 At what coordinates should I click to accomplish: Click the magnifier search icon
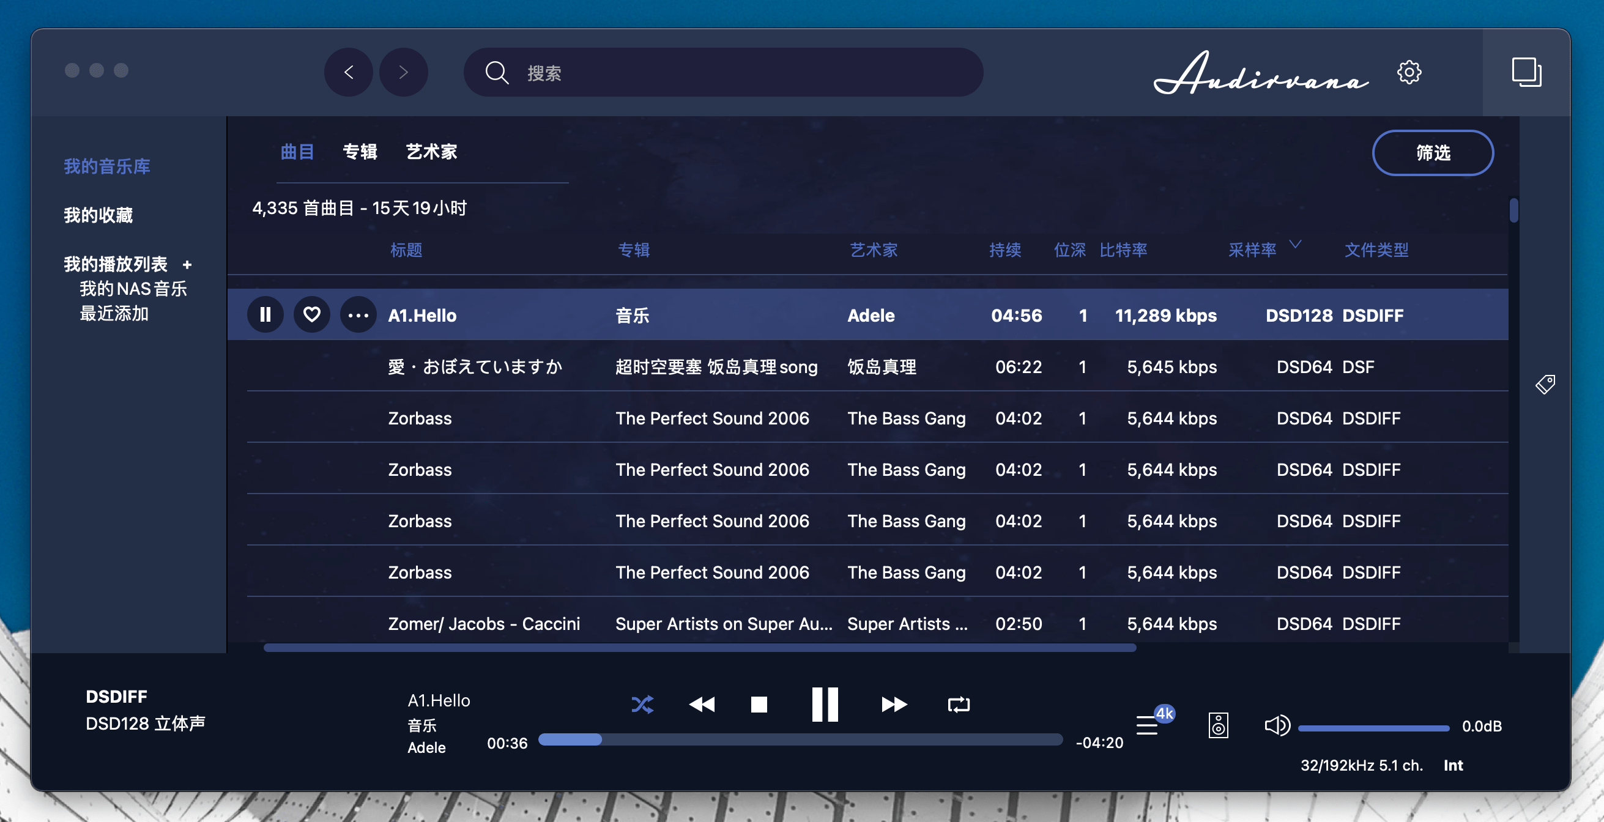[497, 72]
